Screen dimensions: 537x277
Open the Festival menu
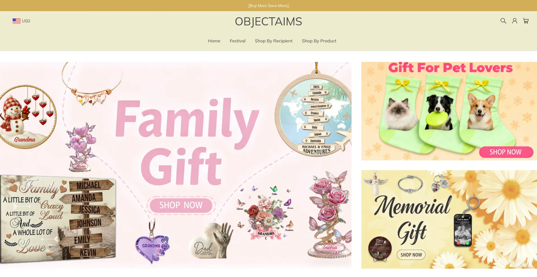tap(237, 41)
